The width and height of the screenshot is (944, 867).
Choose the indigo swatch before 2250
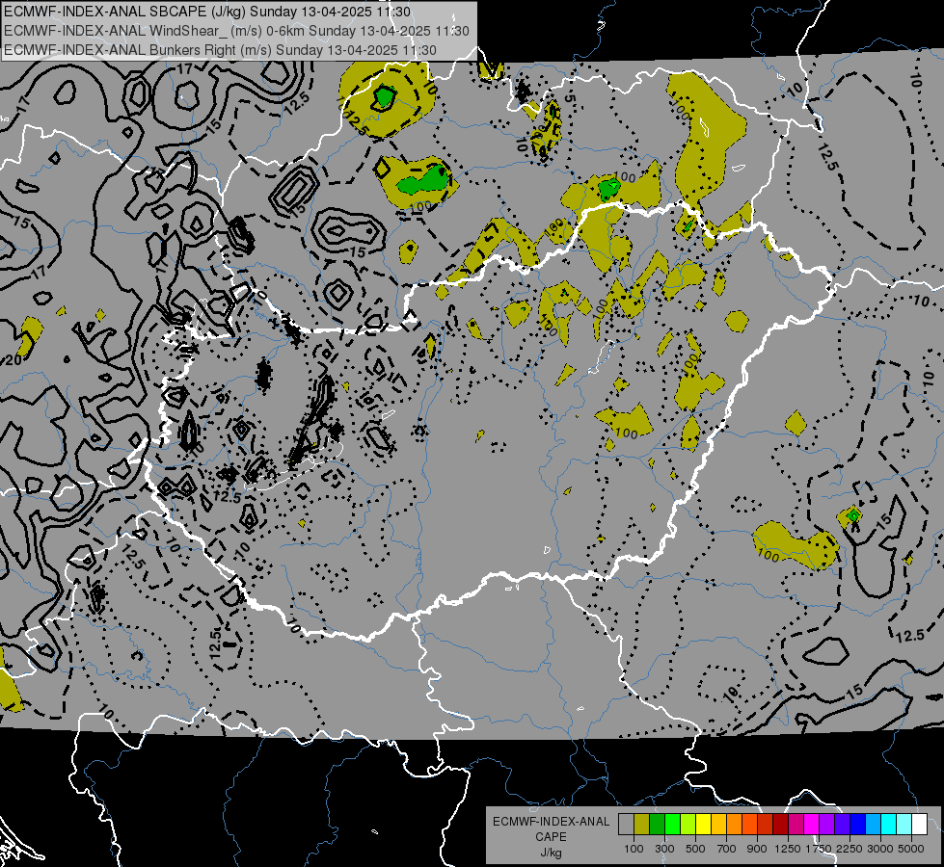click(x=843, y=825)
